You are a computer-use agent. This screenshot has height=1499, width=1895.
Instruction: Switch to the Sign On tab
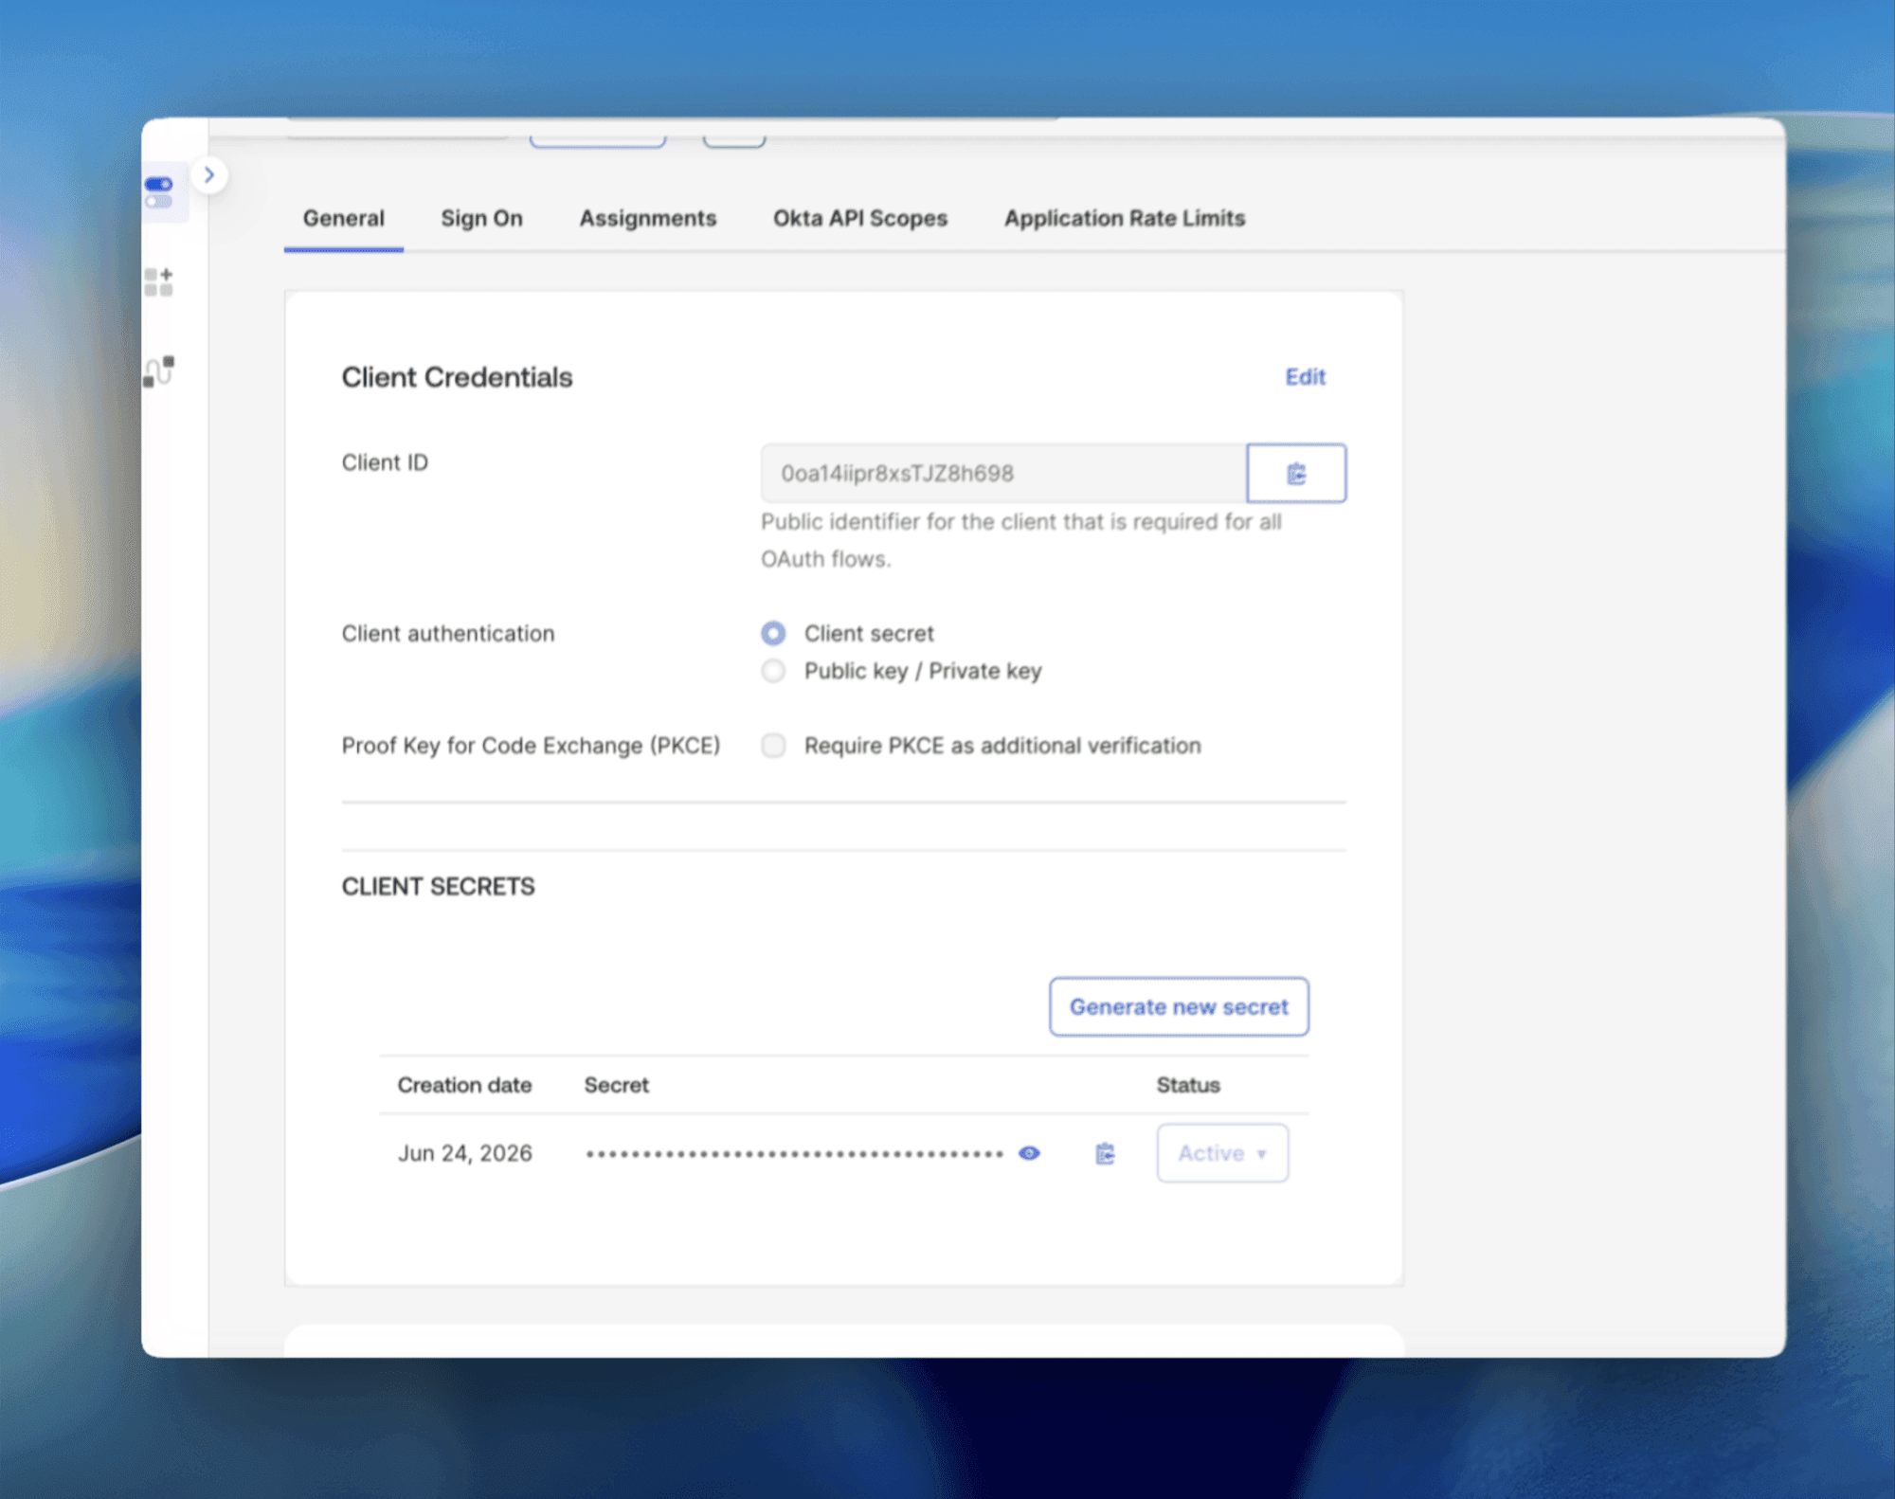tap(481, 219)
